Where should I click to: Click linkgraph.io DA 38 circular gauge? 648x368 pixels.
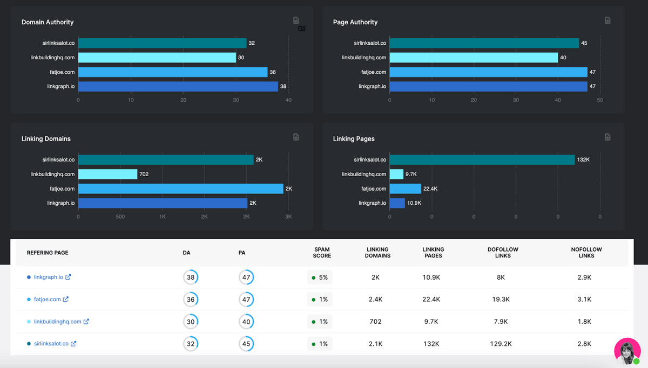tap(191, 277)
